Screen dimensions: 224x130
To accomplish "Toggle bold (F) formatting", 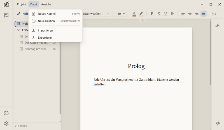I will click(152, 14).
